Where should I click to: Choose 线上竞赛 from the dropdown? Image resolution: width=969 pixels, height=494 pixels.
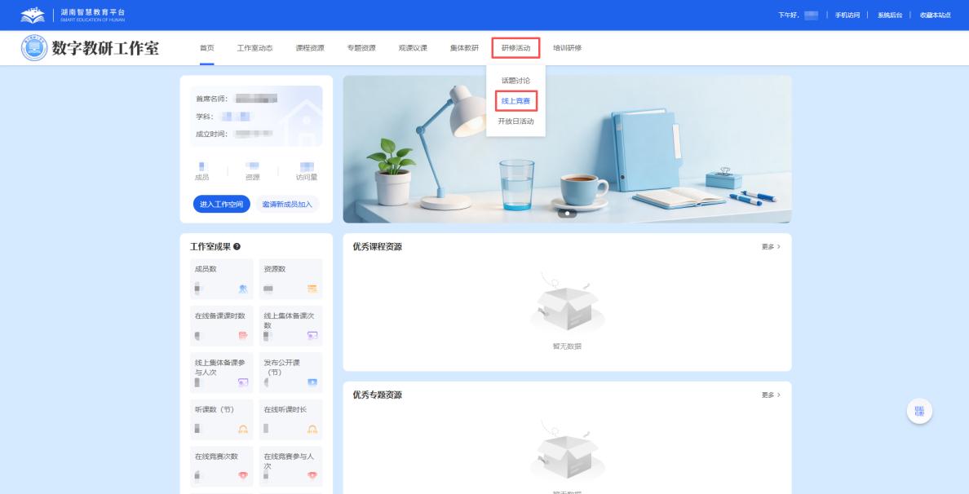tap(515, 100)
